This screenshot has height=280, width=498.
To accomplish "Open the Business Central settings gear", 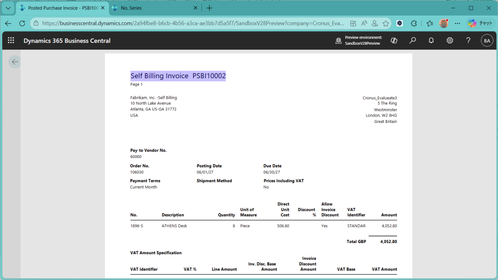I will pos(450,41).
